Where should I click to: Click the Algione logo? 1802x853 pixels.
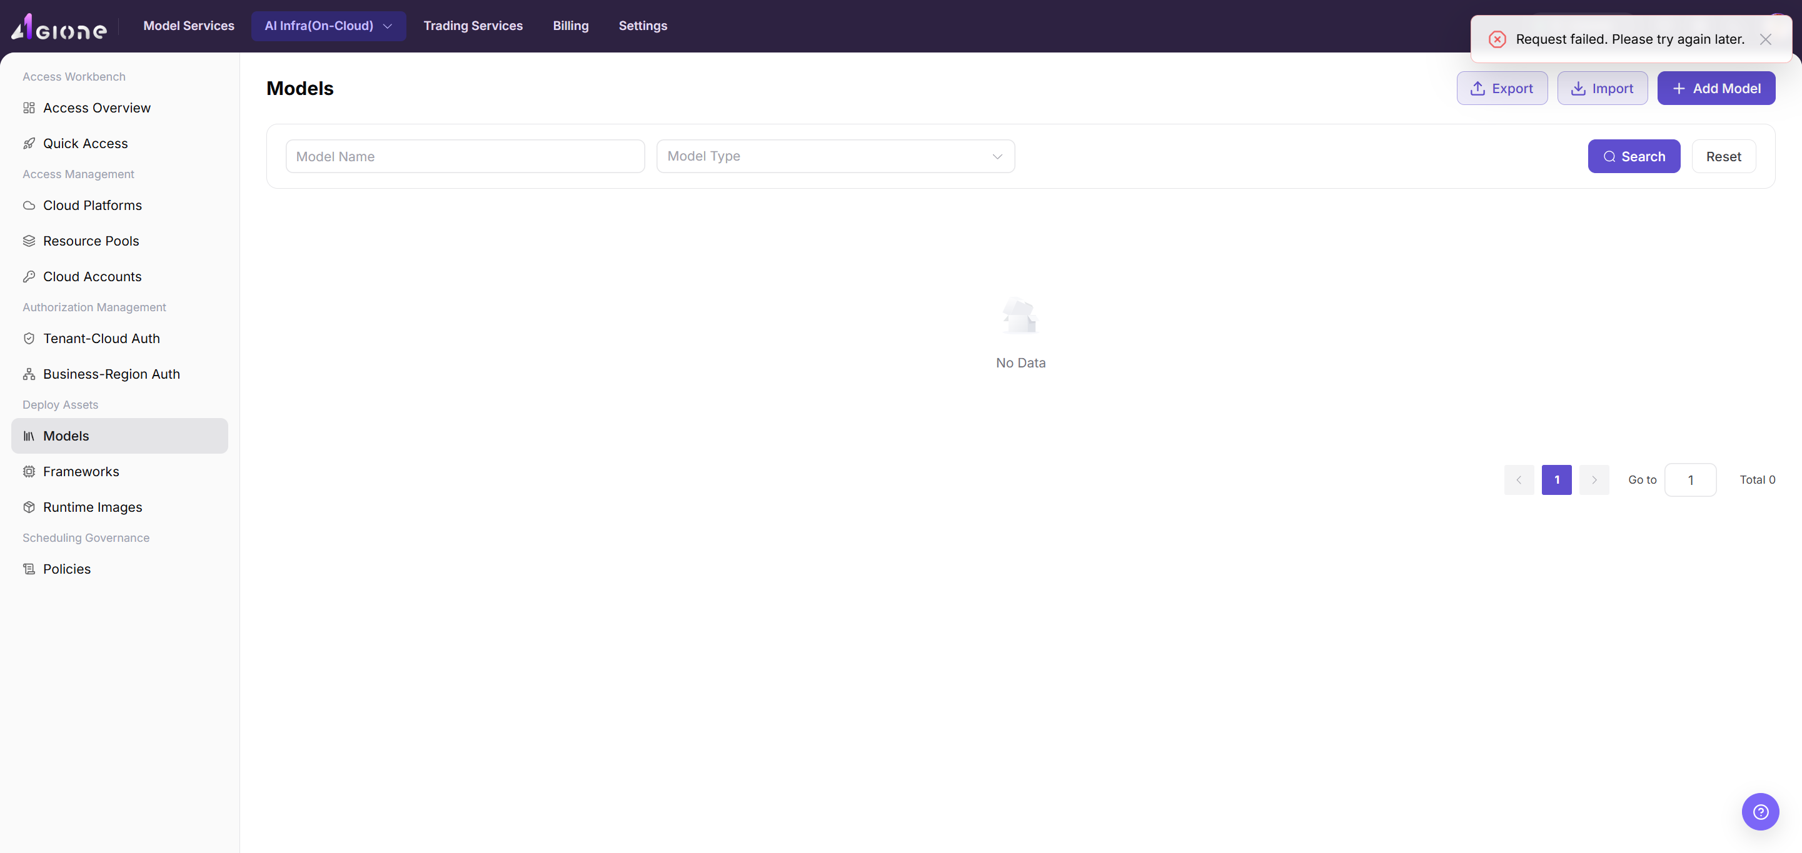[x=59, y=27]
